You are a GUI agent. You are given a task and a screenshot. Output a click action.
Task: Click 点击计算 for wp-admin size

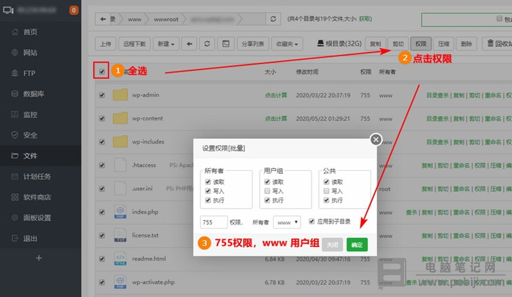click(x=276, y=95)
